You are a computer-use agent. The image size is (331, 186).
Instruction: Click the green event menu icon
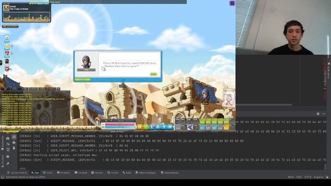(146, 127)
